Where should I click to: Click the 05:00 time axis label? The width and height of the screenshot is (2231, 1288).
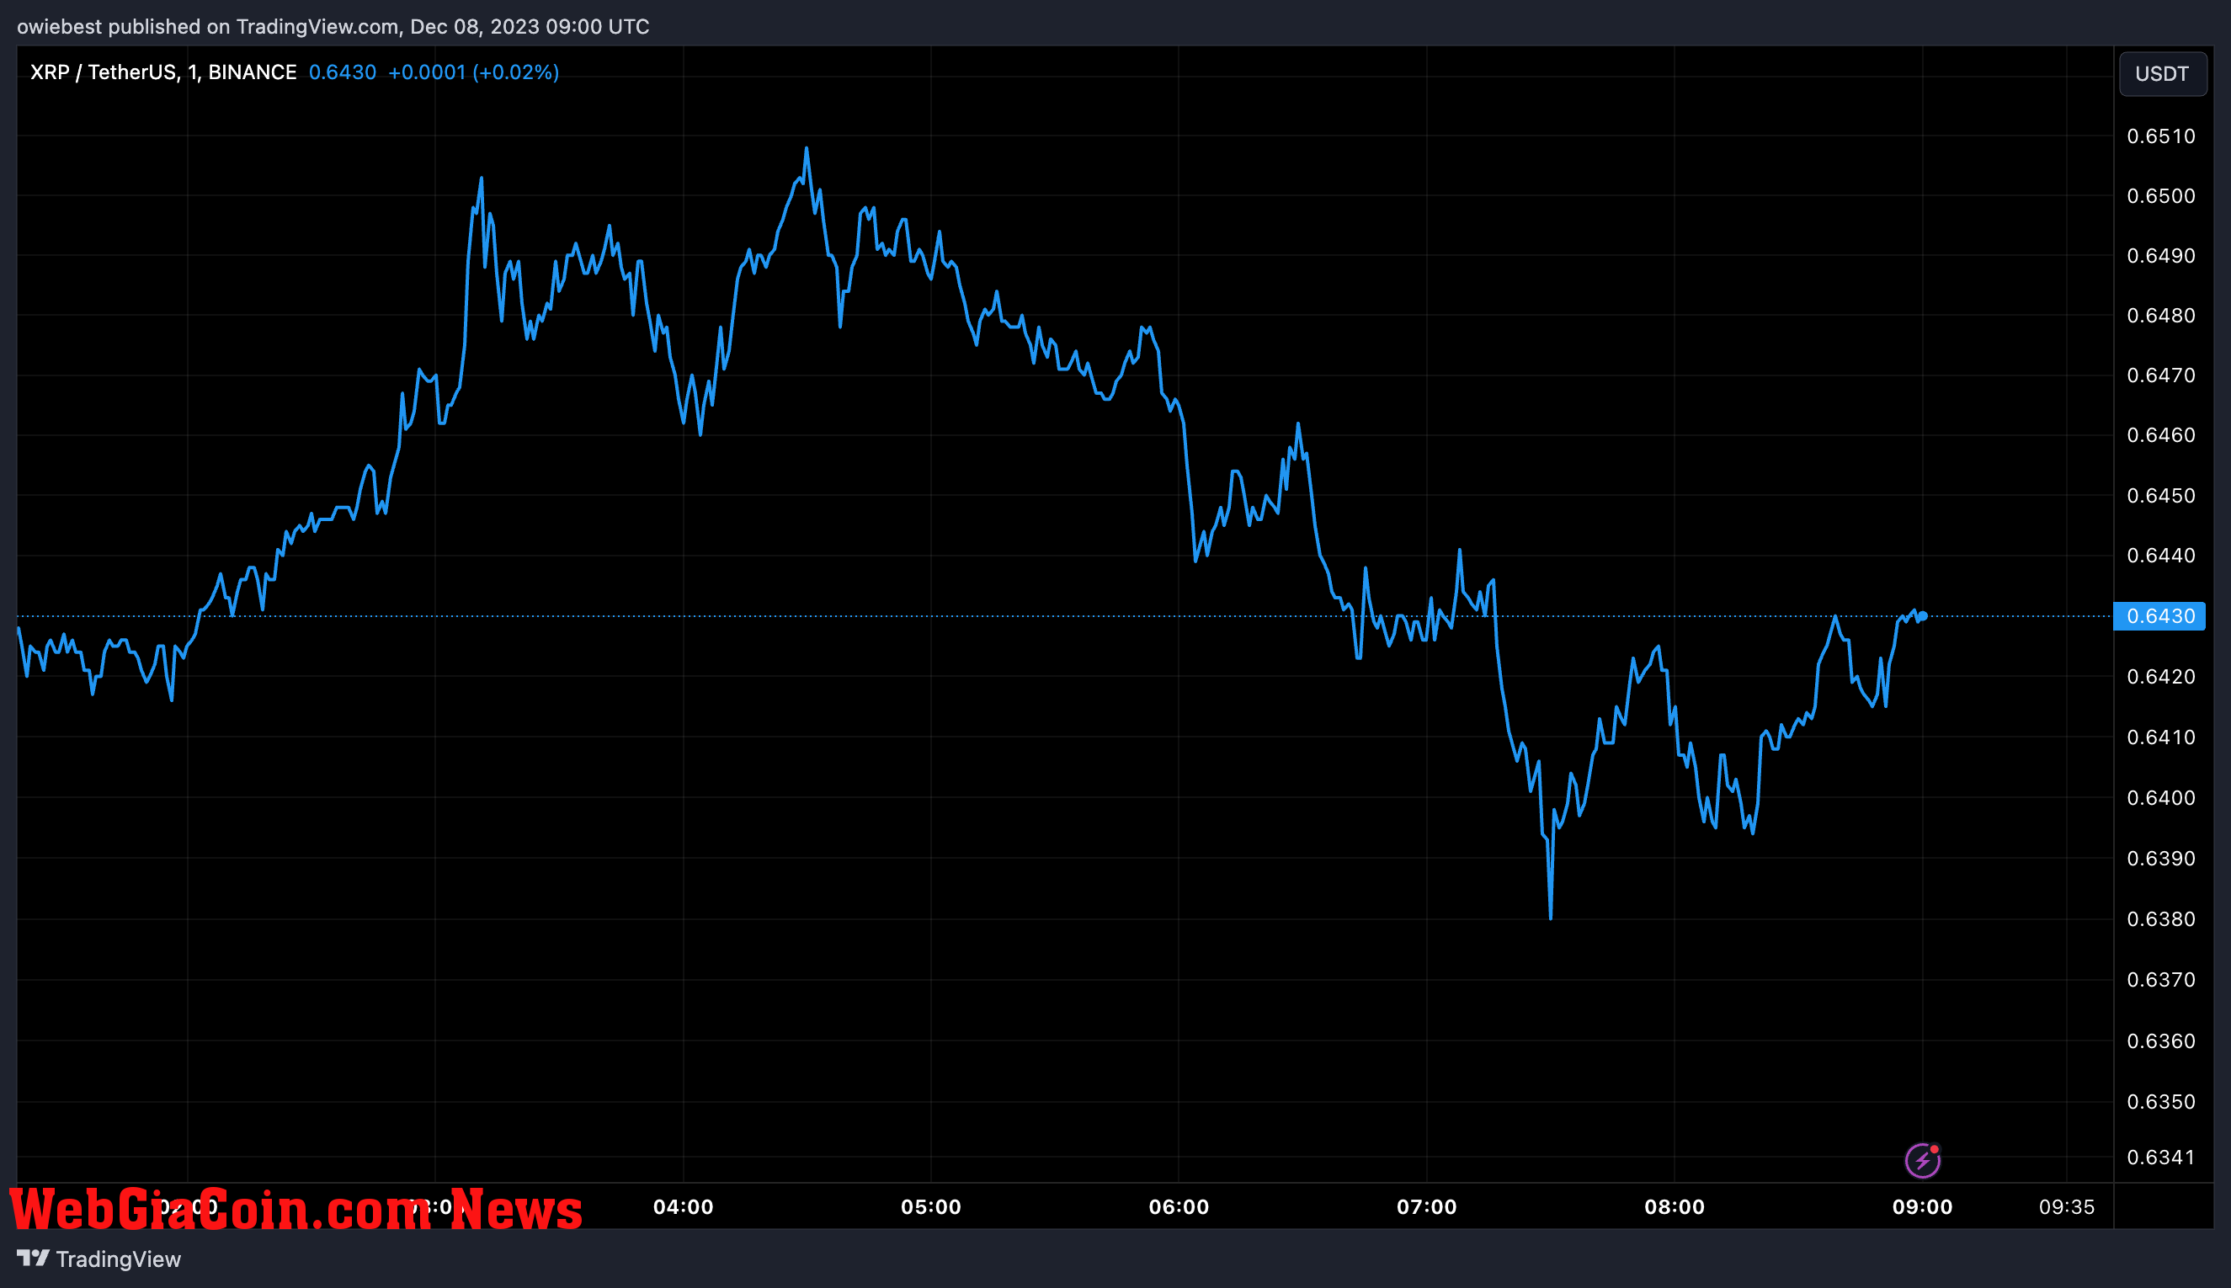click(x=930, y=1206)
